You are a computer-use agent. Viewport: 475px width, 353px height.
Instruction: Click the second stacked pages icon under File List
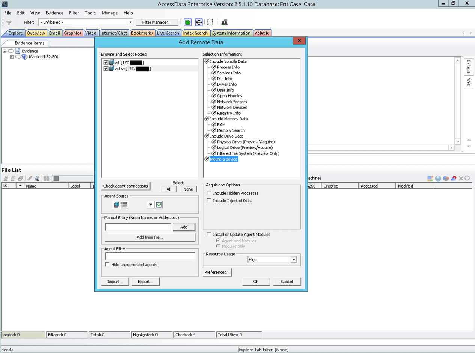[x=13, y=179]
